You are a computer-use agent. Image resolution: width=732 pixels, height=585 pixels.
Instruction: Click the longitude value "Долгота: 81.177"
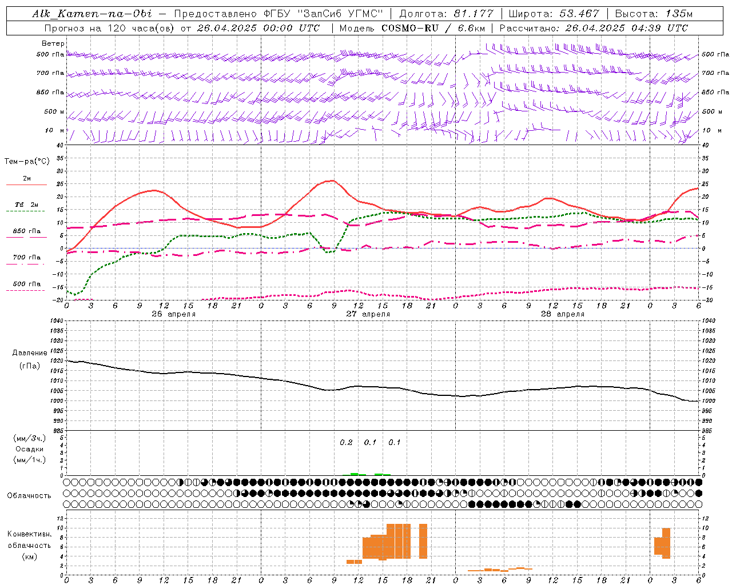(446, 14)
